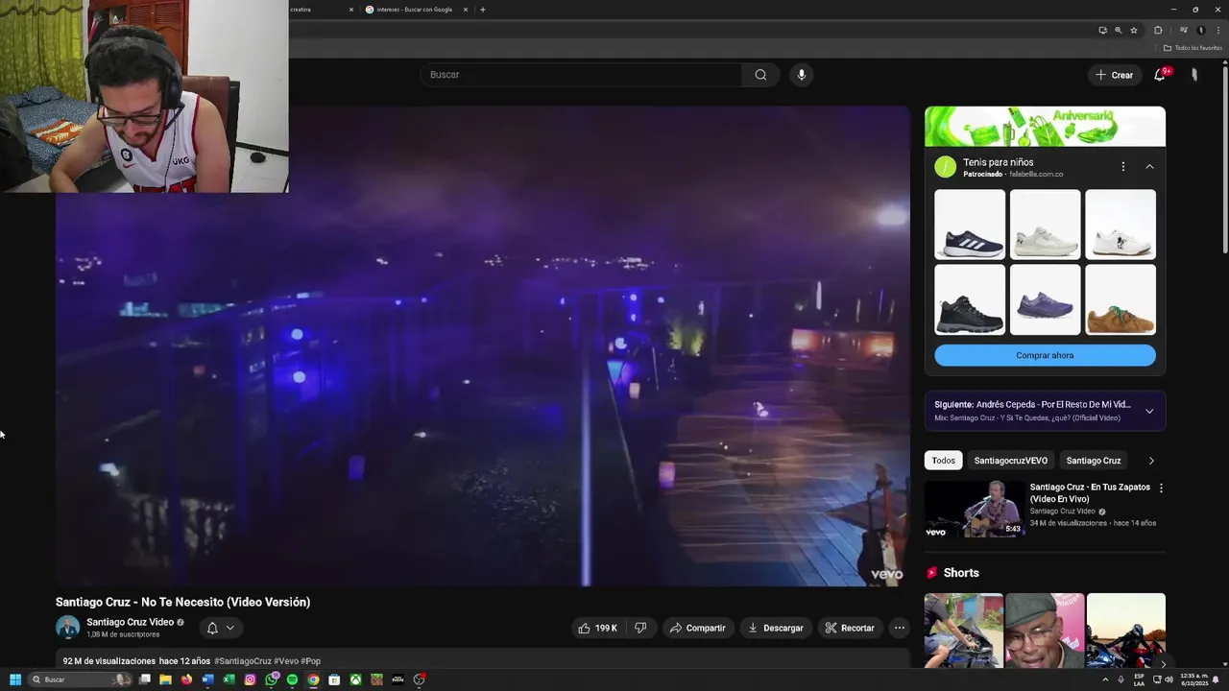
Task: Open Chrome's three-dot menu
Action: [1218, 30]
